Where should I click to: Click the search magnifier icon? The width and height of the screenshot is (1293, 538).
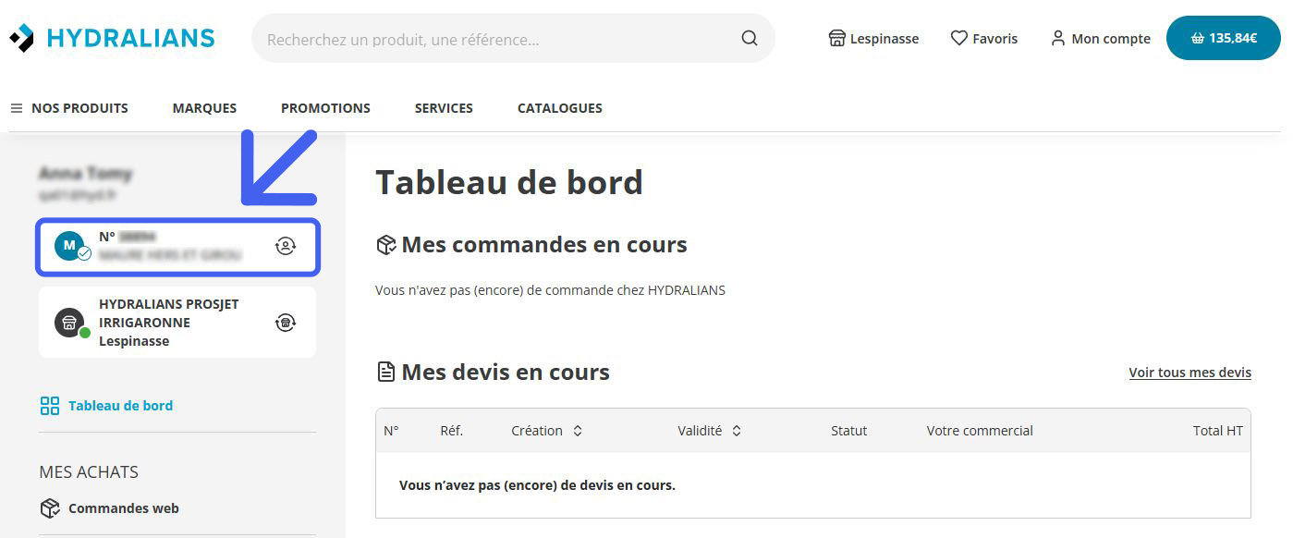click(750, 39)
